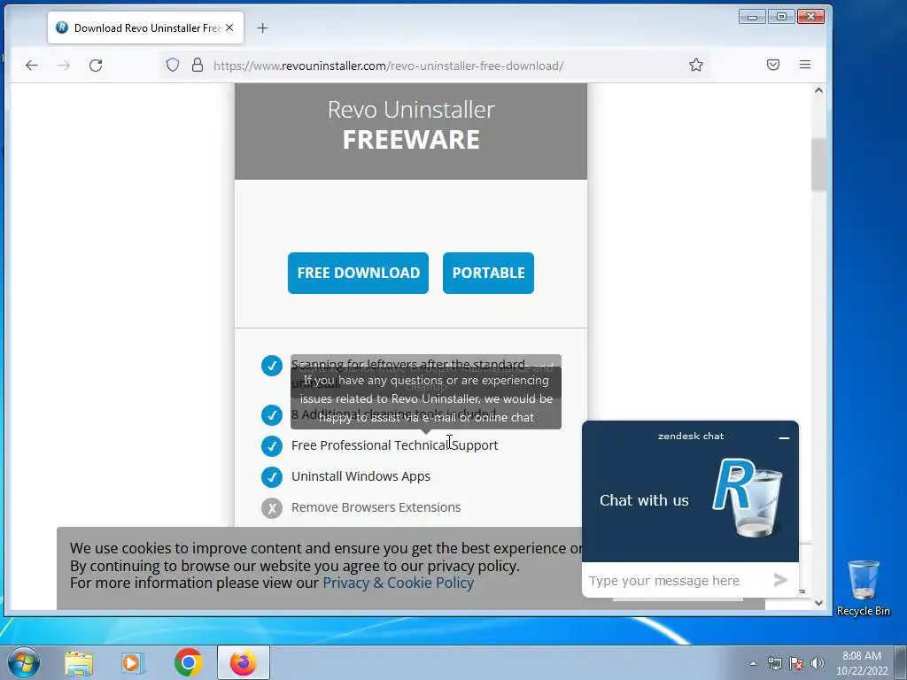Open site security padlock info
Screen dimensions: 907x680
(x=198, y=65)
